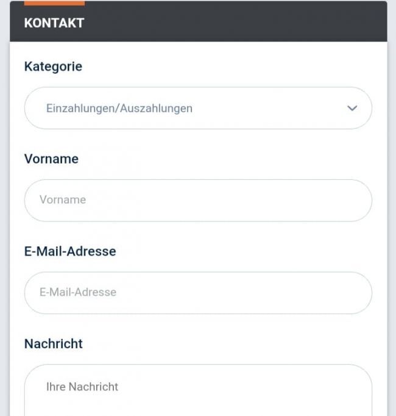Click the Kategorie field label
The height and width of the screenshot is (416, 396).
click(x=53, y=66)
